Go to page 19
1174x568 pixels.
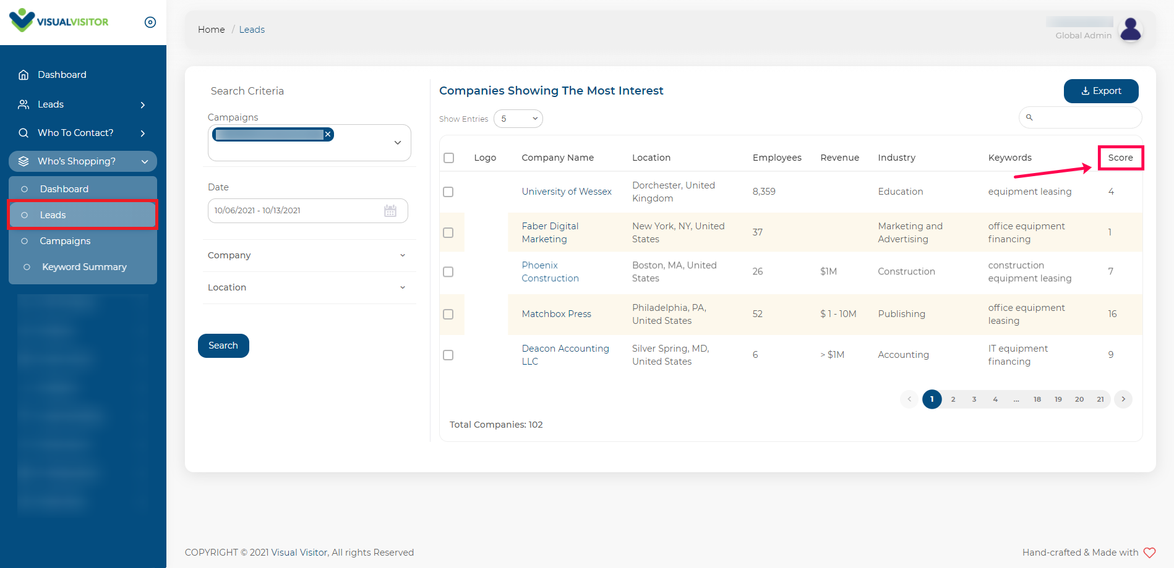(x=1058, y=399)
